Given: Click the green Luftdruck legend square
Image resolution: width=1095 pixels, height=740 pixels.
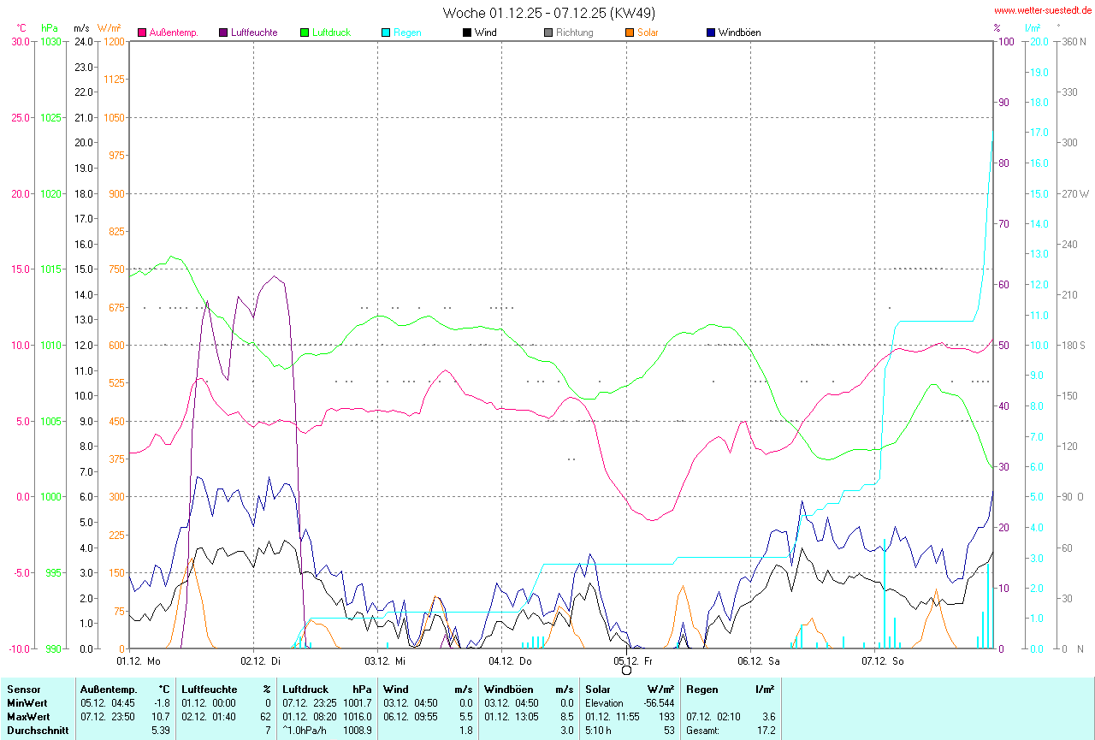Looking at the screenshot, I should (x=305, y=33).
